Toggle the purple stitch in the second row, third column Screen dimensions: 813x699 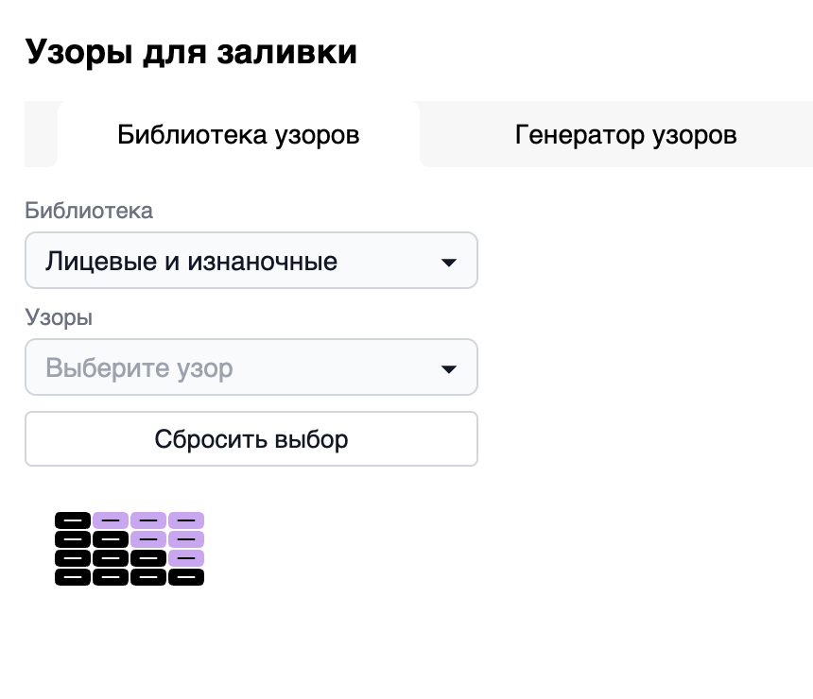coord(148,538)
